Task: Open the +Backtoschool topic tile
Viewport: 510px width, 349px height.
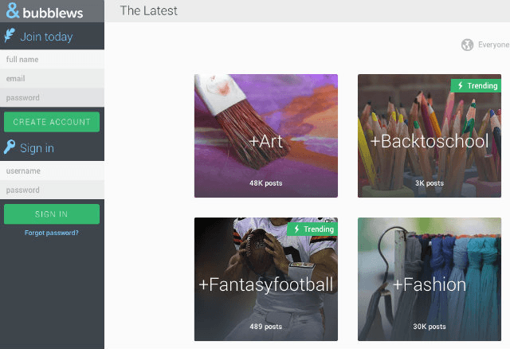Action: click(x=429, y=139)
